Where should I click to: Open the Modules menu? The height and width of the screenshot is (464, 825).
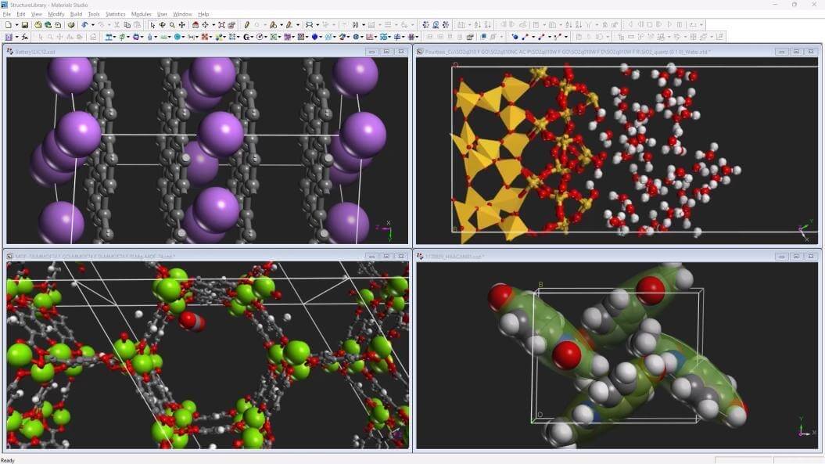(141, 14)
